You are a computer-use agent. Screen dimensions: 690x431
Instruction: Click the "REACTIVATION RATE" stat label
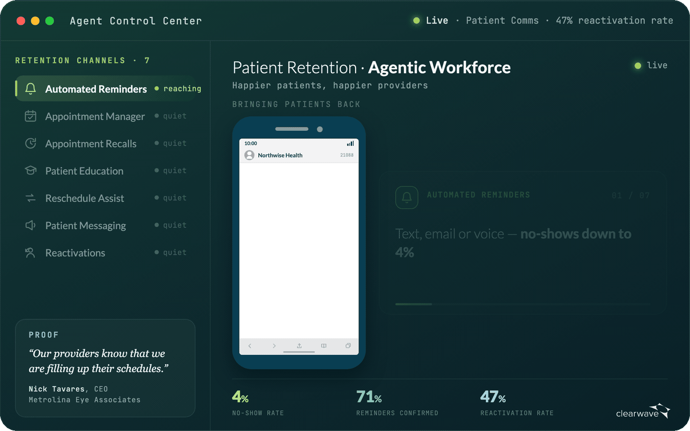pyautogui.click(x=517, y=413)
